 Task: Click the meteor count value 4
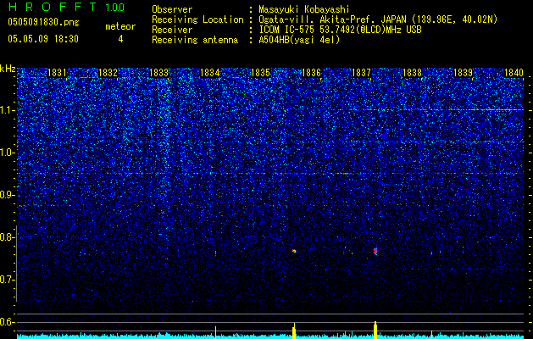tap(120, 39)
